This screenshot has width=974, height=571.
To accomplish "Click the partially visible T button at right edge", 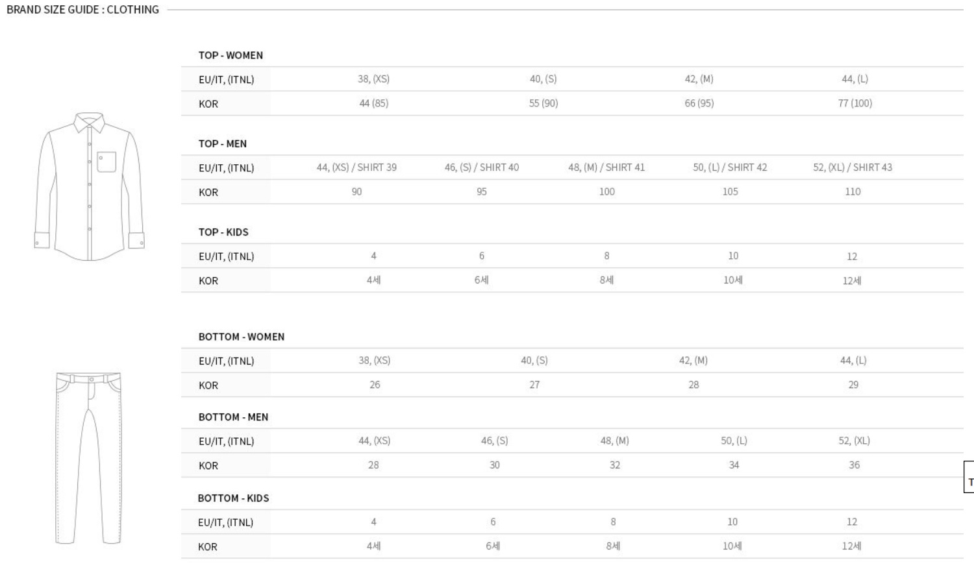I will coord(970,482).
